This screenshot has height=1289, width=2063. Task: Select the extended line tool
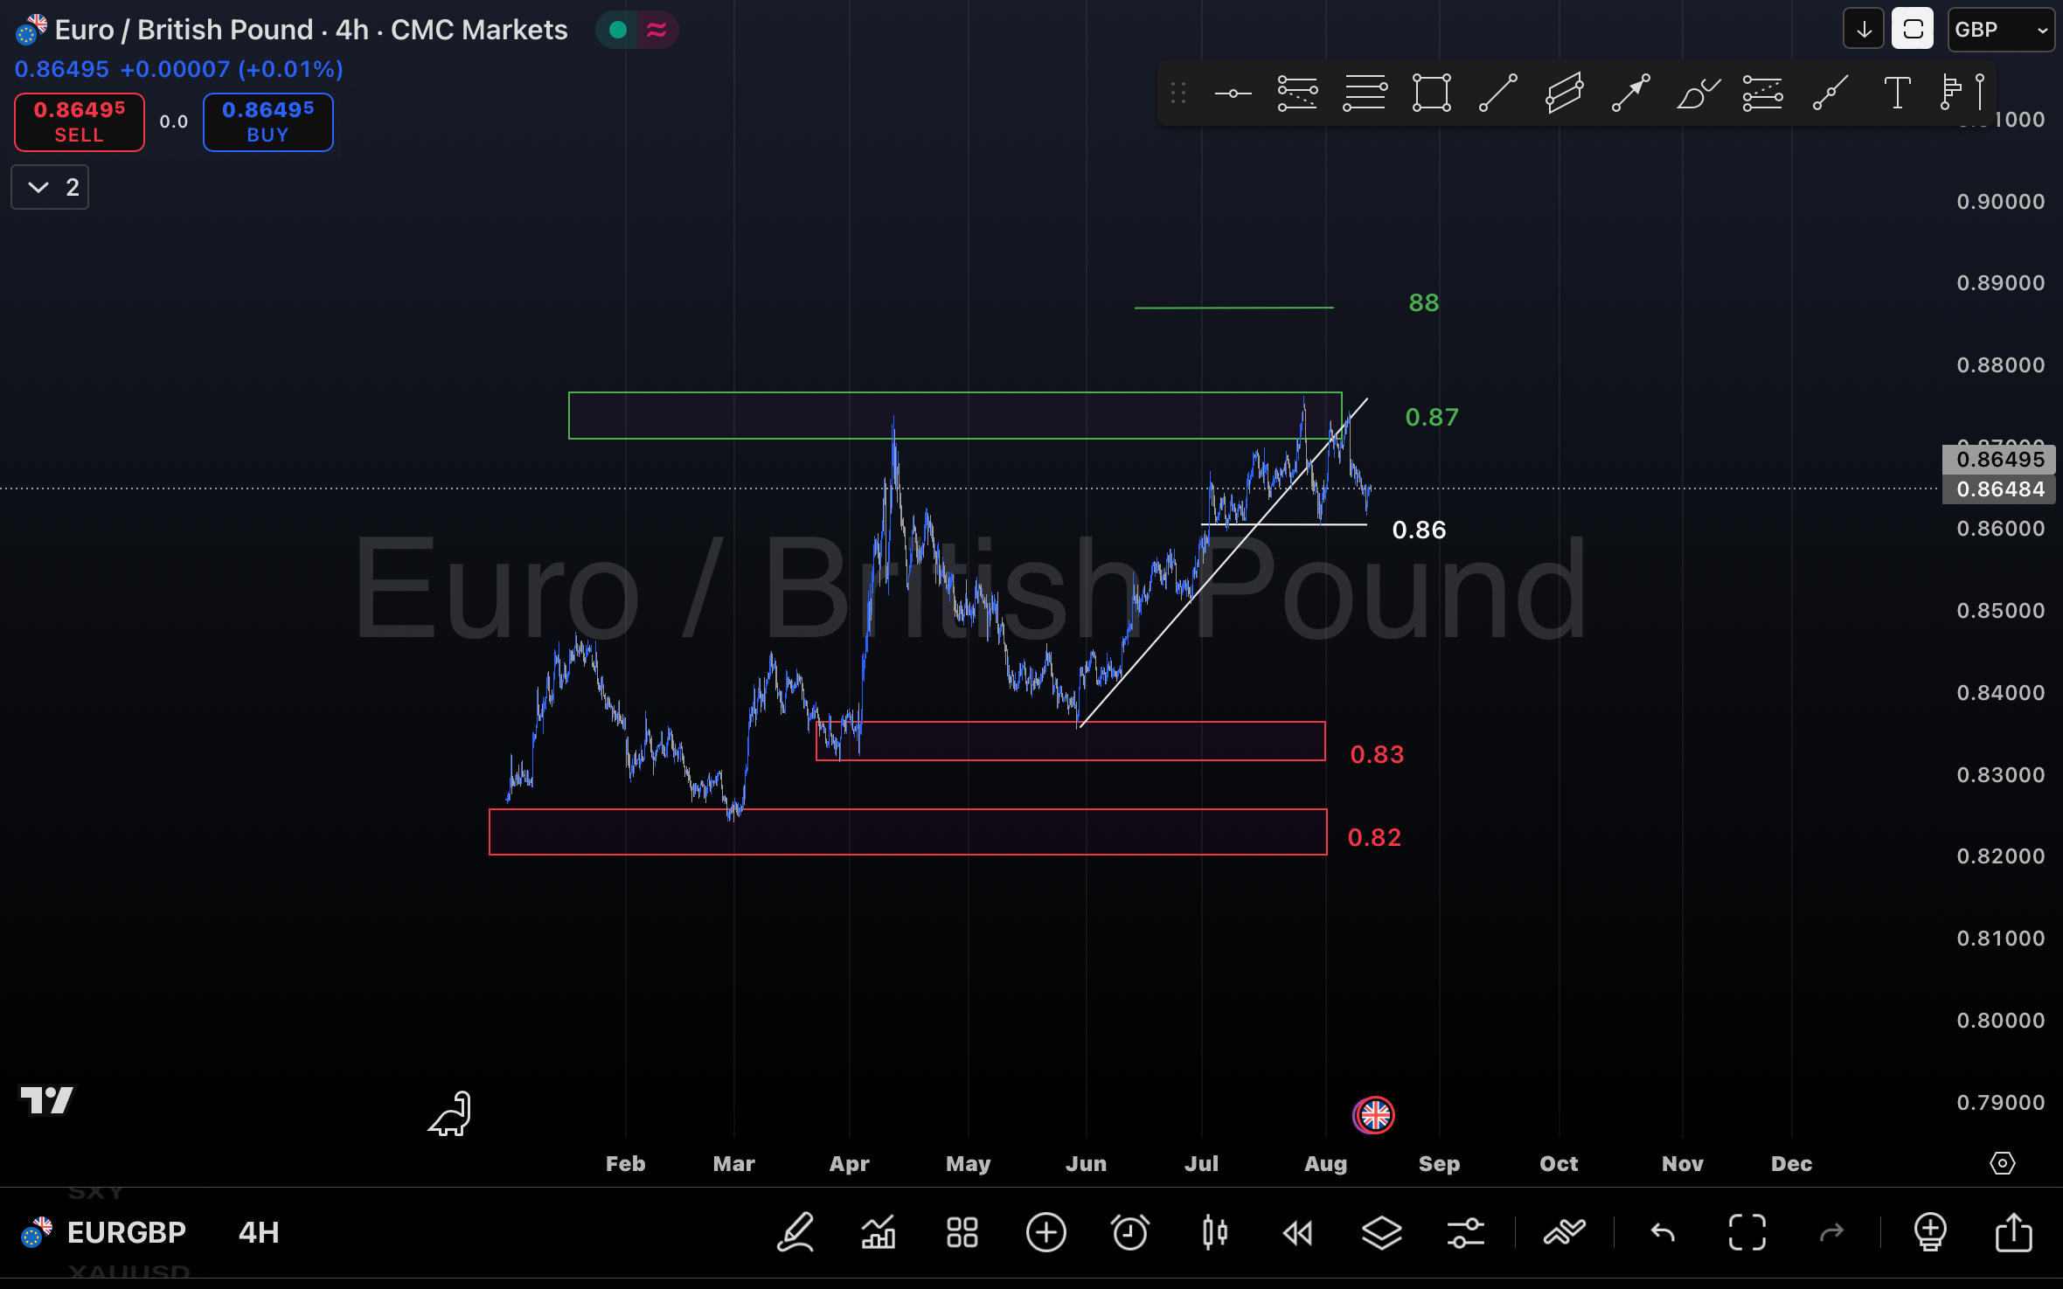[1830, 94]
